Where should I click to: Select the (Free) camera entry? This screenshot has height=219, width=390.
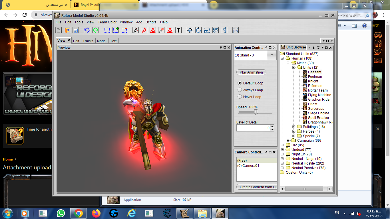[256, 161]
